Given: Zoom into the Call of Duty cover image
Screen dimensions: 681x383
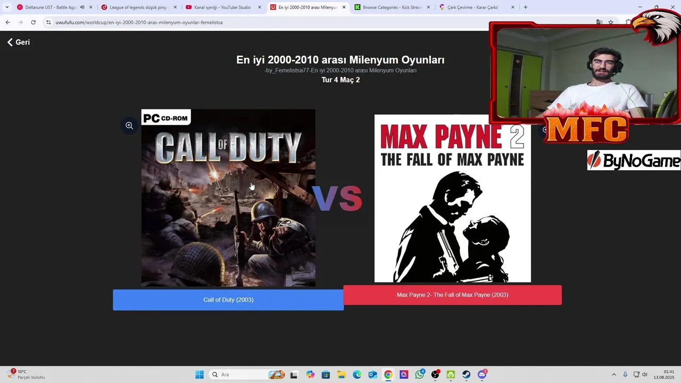Looking at the screenshot, I should [x=129, y=126].
